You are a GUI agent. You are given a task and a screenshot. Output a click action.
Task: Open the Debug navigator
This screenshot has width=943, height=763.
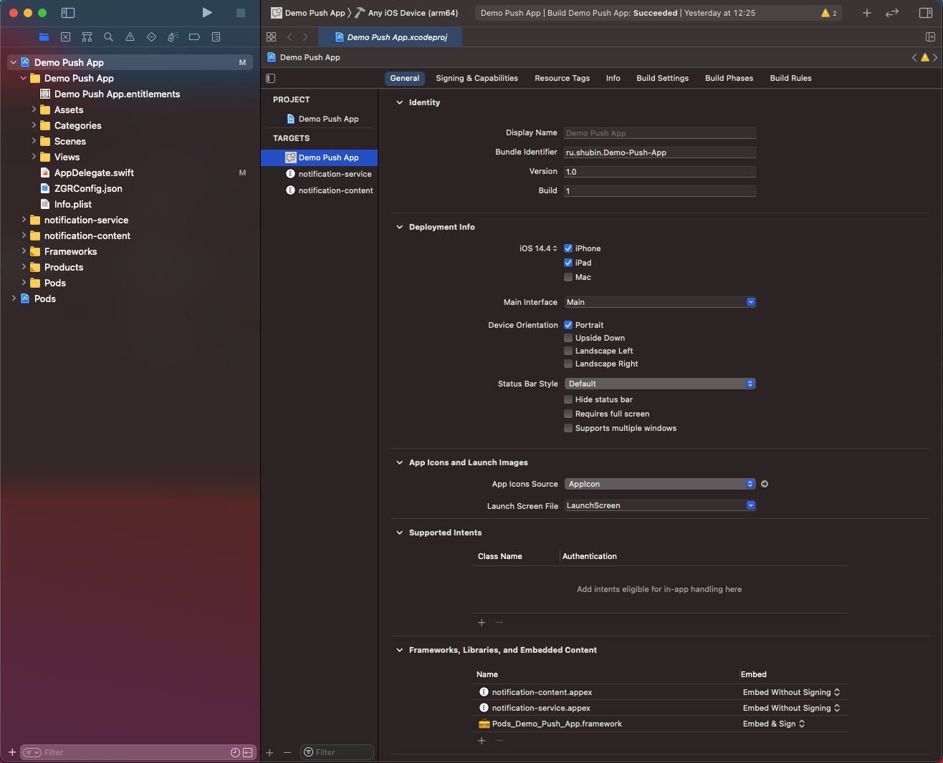point(173,37)
